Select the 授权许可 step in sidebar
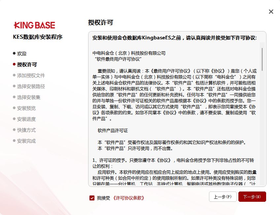This screenshot has width=280, height=215. point(27,64)
